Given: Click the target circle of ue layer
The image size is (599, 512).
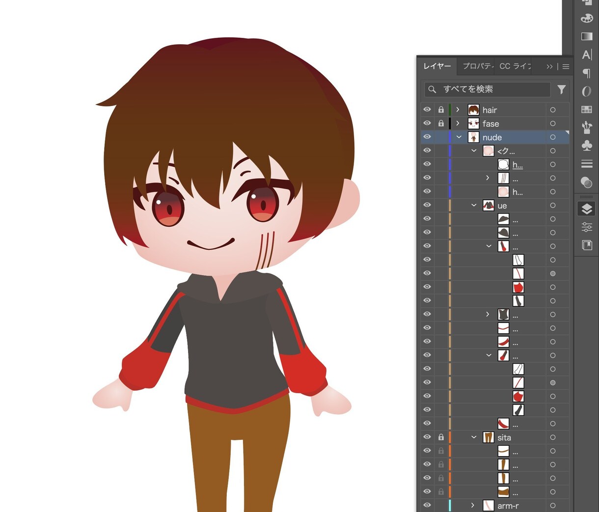Looking at the screenshot, I should tap(553, 205).
